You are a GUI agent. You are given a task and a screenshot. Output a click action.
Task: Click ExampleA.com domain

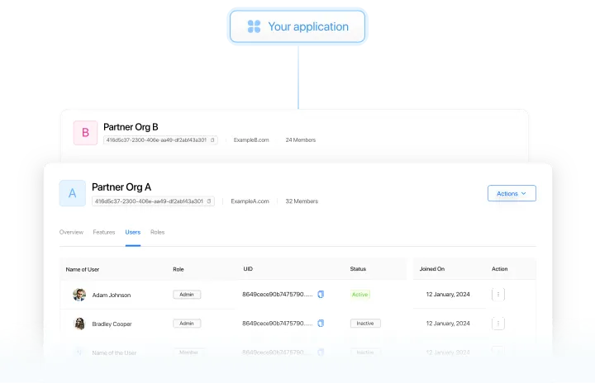250,201
